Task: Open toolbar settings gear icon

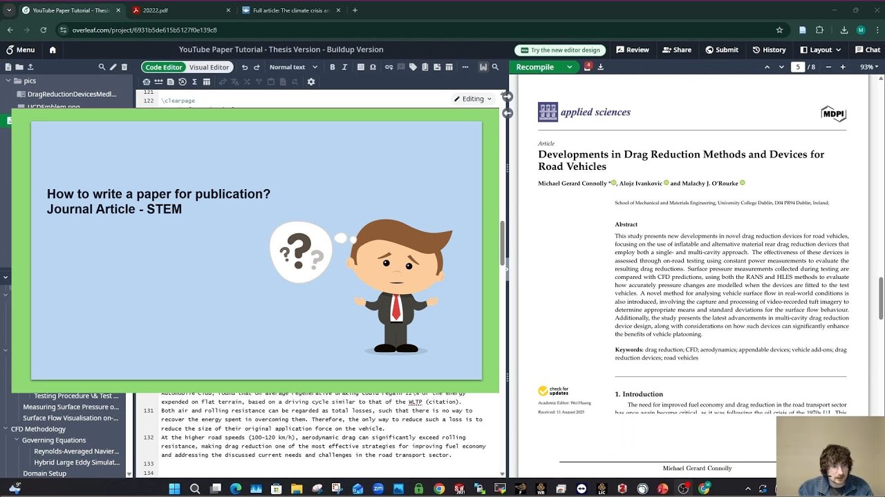Action: click(311, 81)
